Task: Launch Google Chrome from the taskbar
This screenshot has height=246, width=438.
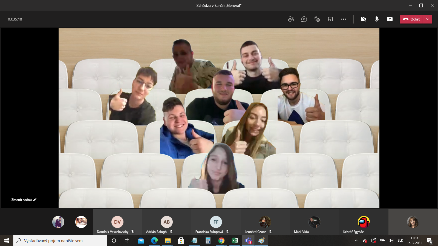Action: (221, 241)
